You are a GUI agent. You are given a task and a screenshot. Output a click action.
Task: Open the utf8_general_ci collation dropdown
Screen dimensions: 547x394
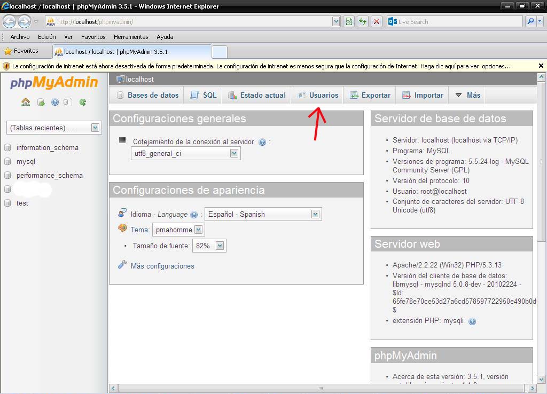(x=234, y=153)
